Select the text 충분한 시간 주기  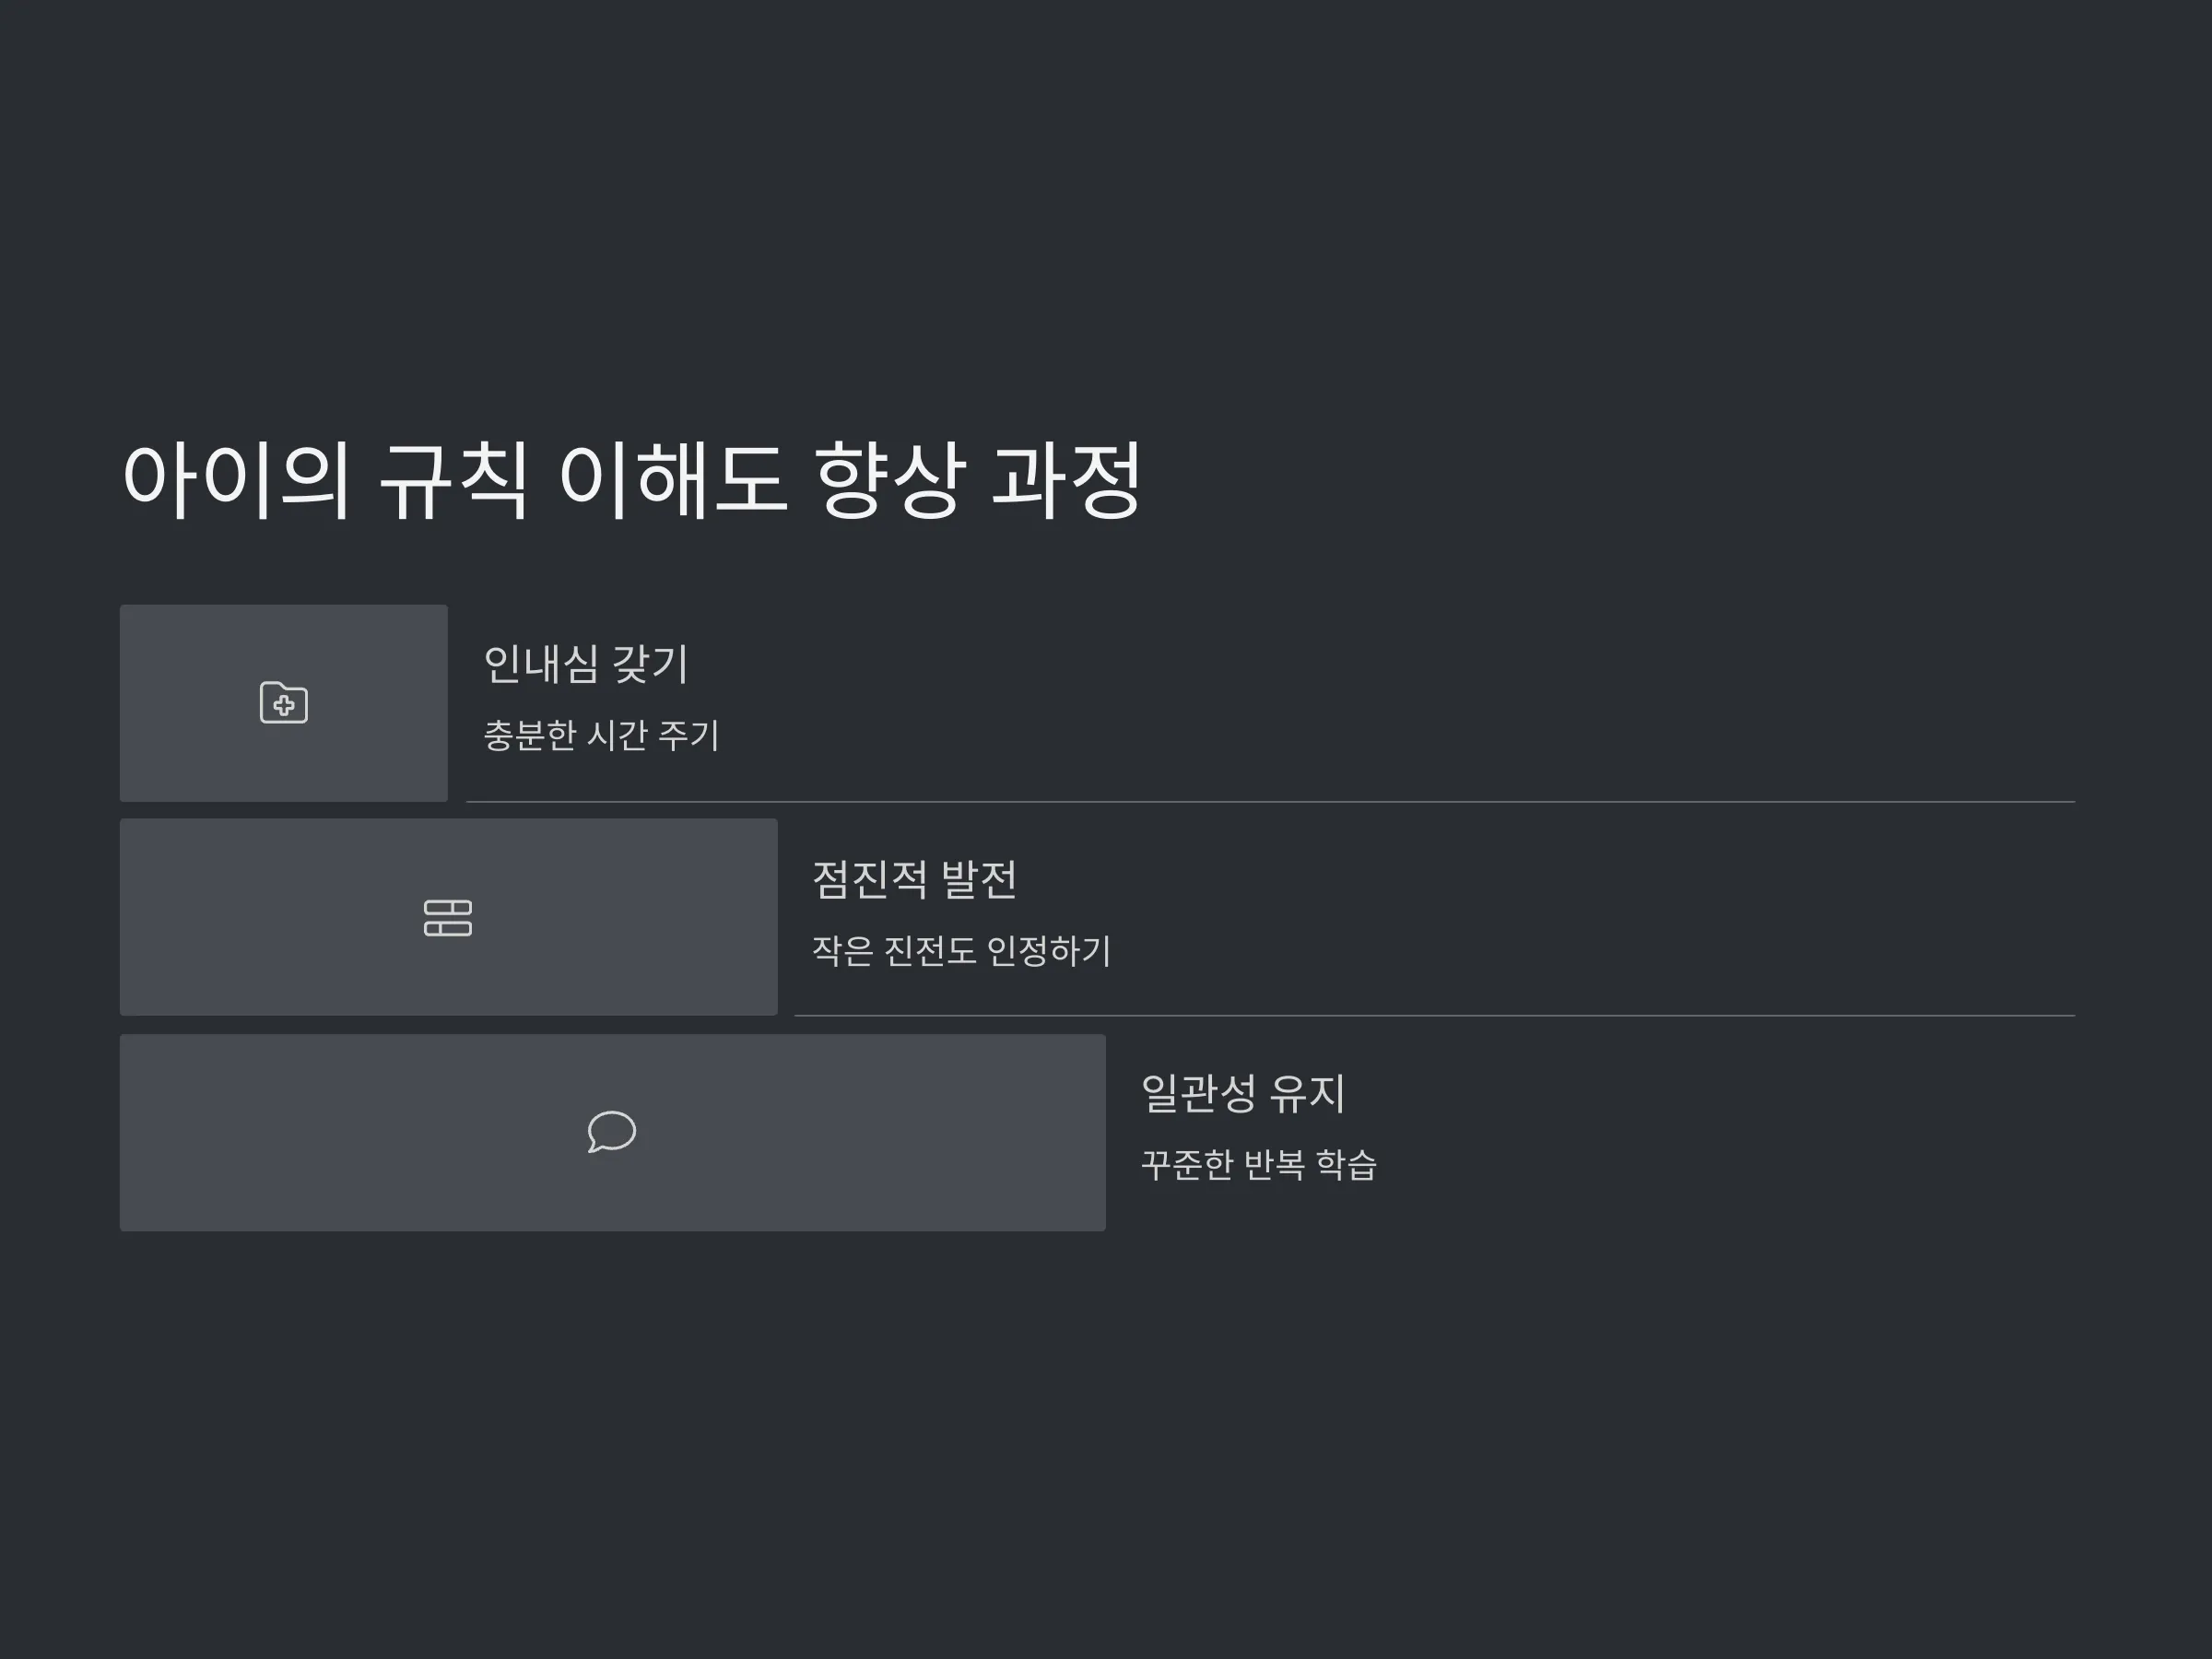pos(601,735)
